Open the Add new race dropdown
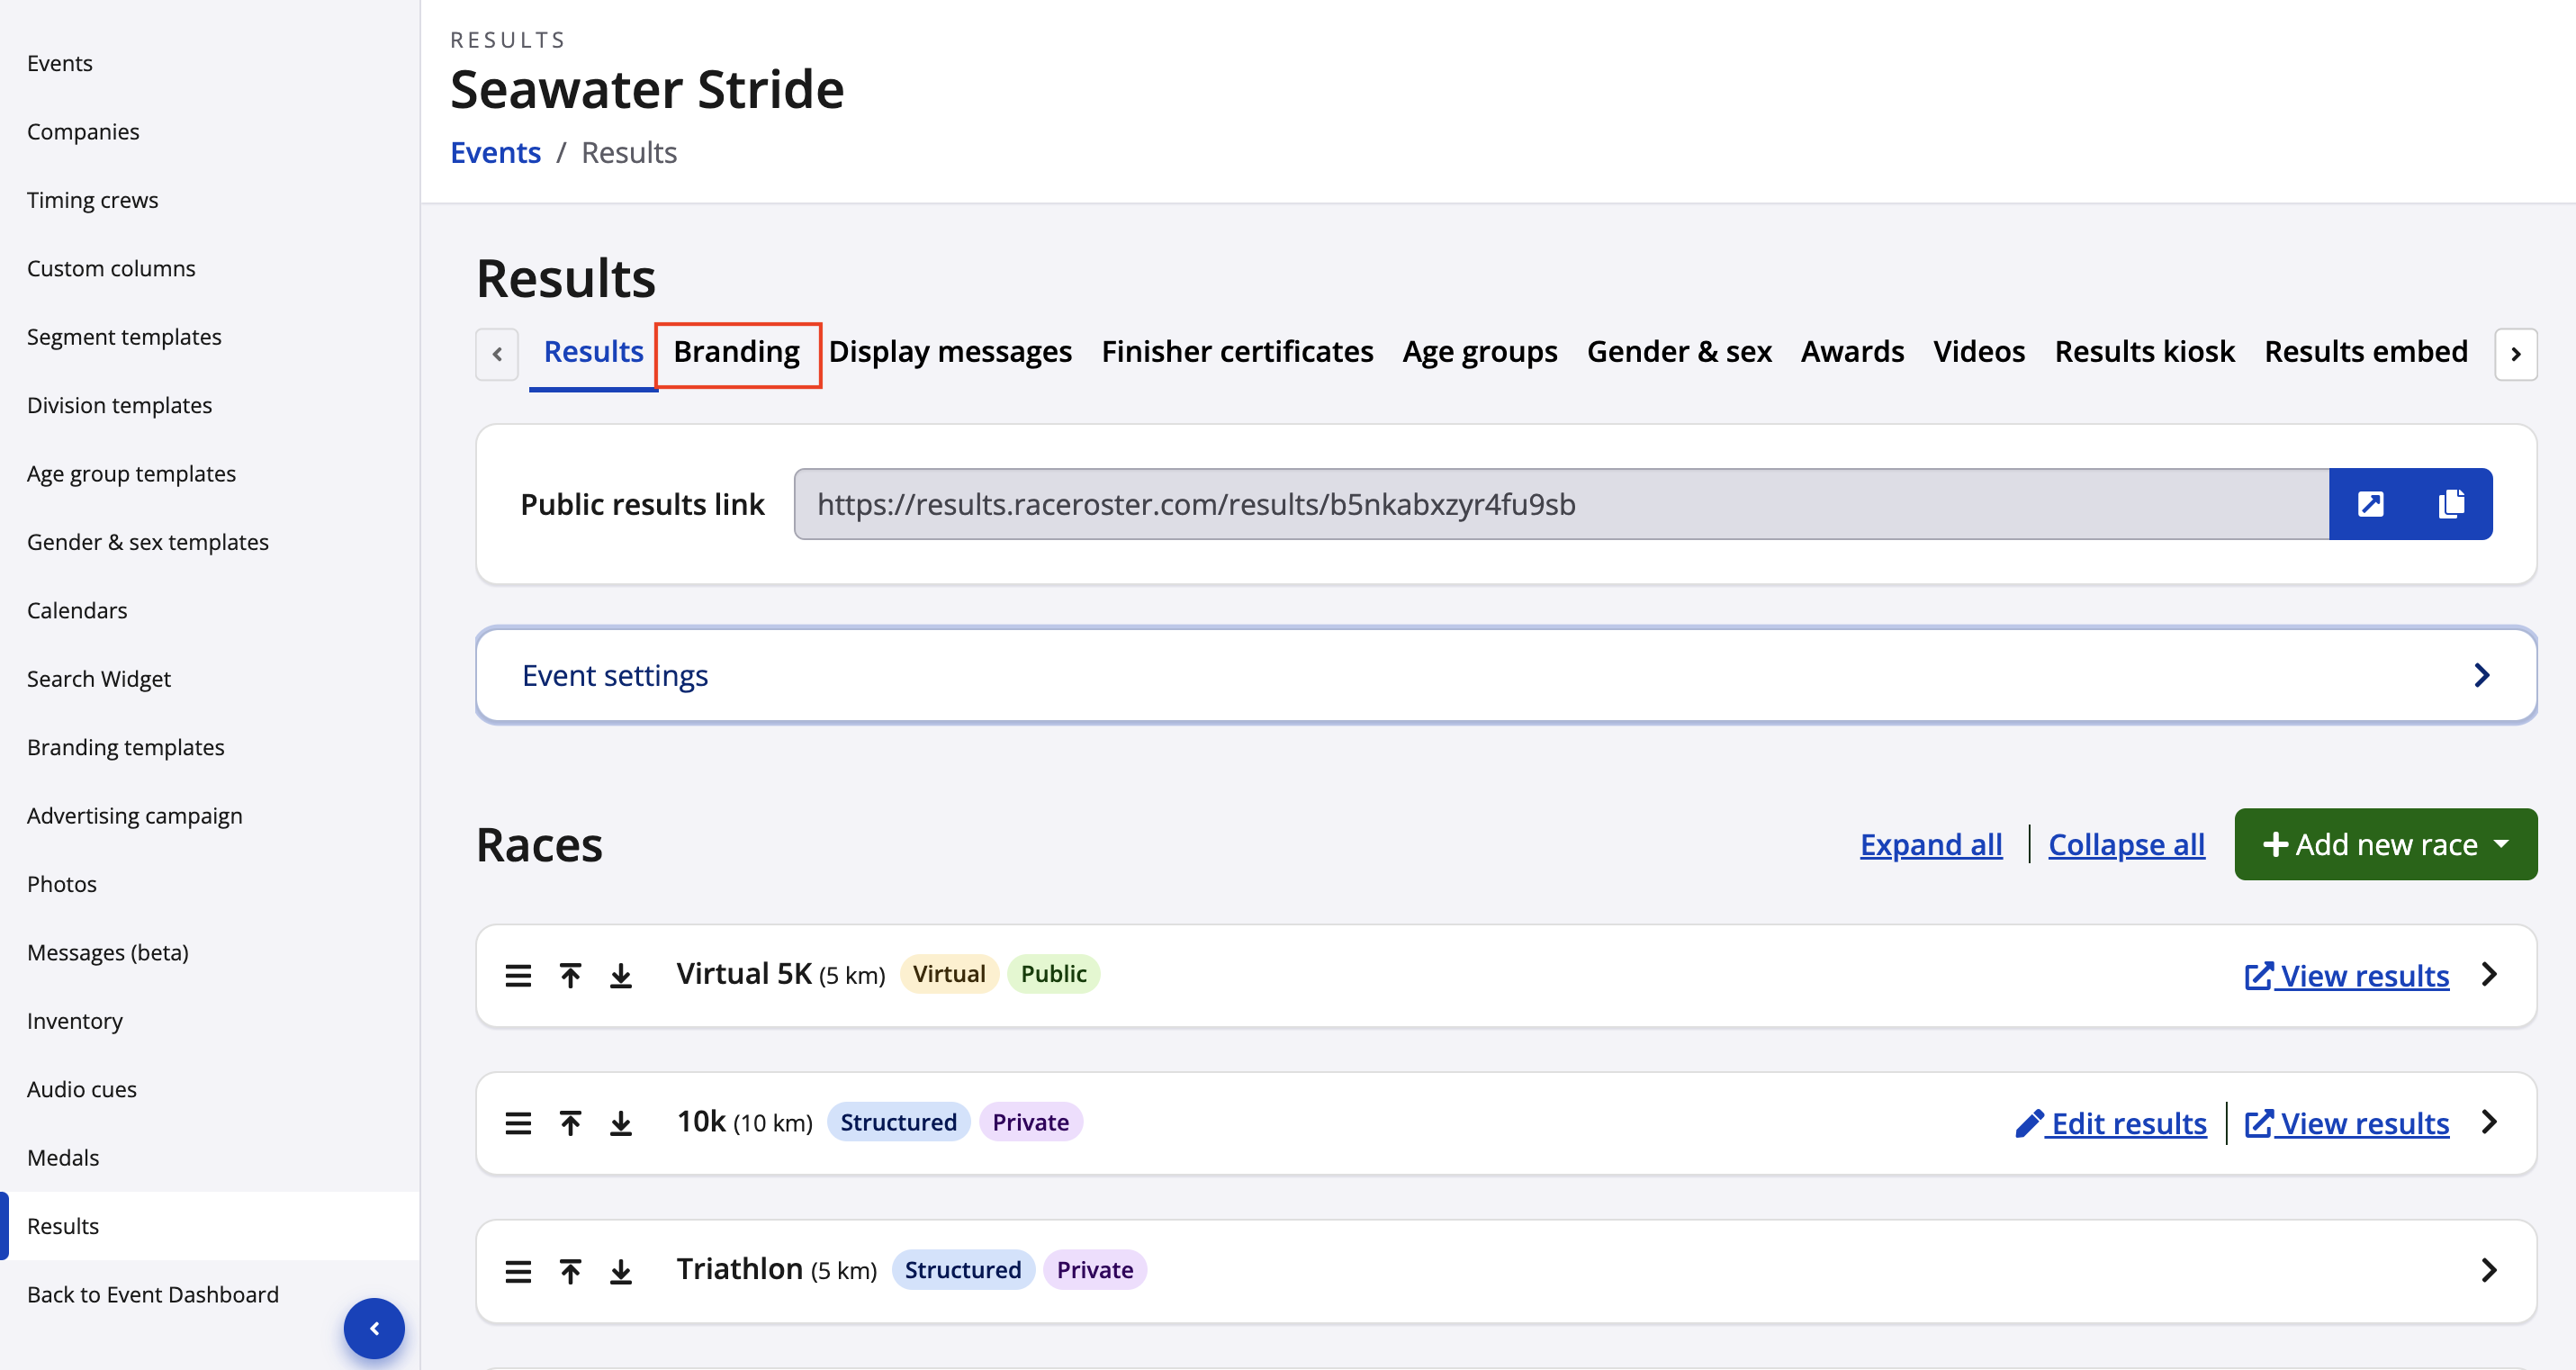The width and height of the screenshot is (2576, 1370). click(2385, 844)
